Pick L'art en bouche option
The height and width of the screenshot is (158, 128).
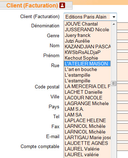pos(87,69)
